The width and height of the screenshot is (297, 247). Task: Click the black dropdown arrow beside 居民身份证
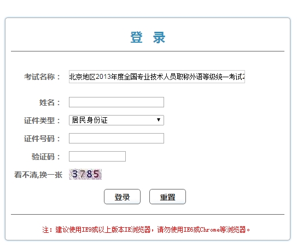(x=159, y=120)
